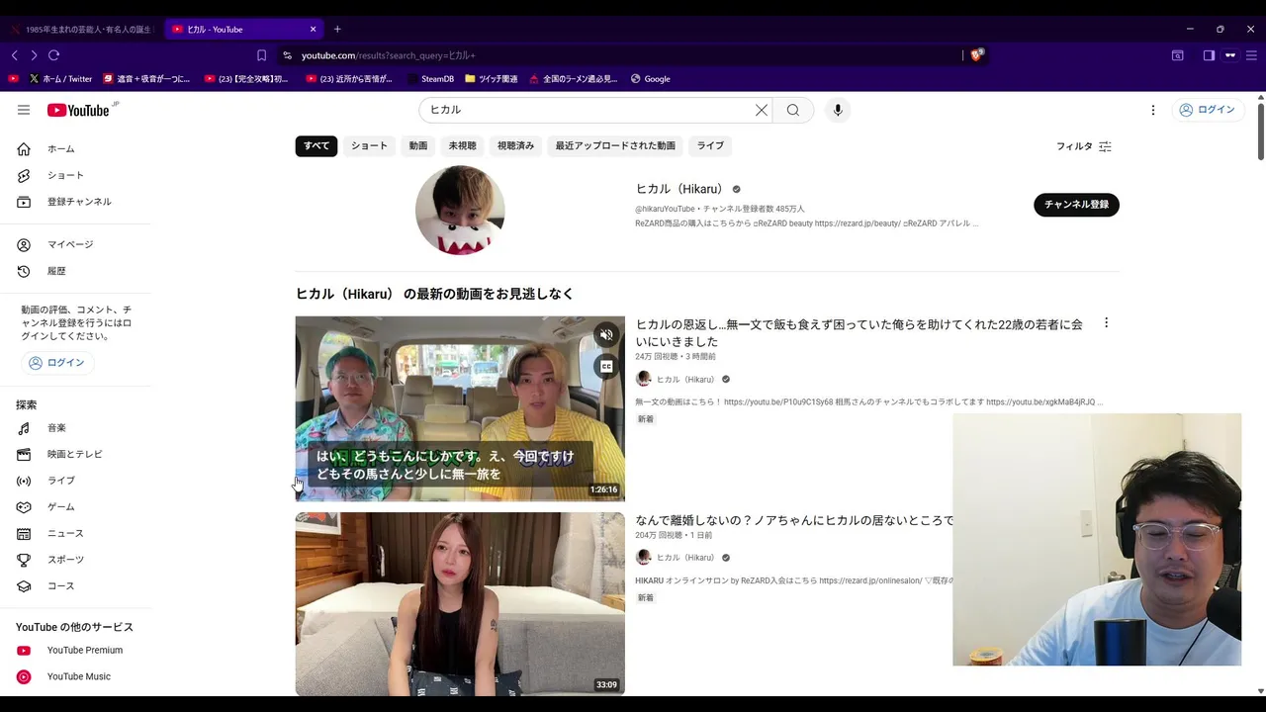Clear the search box with X icon
Screen dimensions: 1266x712
point(762,110)
